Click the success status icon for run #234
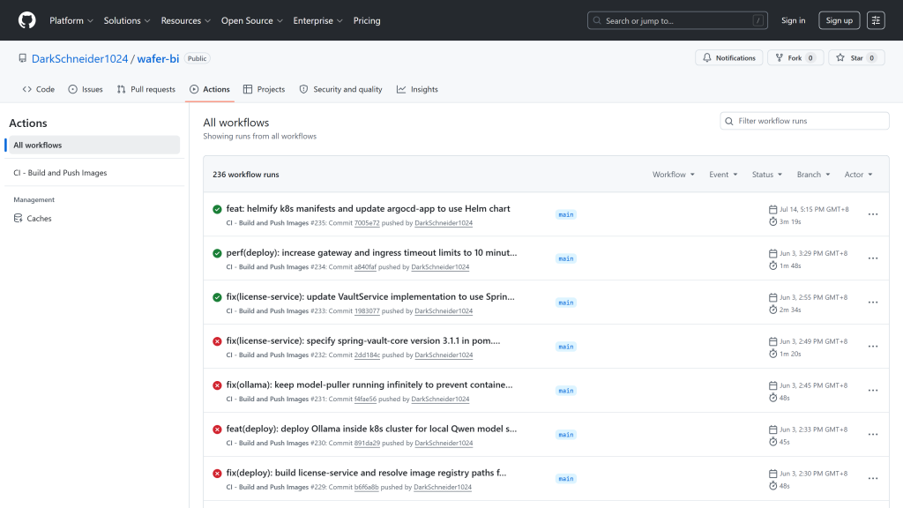Viewport: 903px width, 508px height. click(x=217, y=253)
